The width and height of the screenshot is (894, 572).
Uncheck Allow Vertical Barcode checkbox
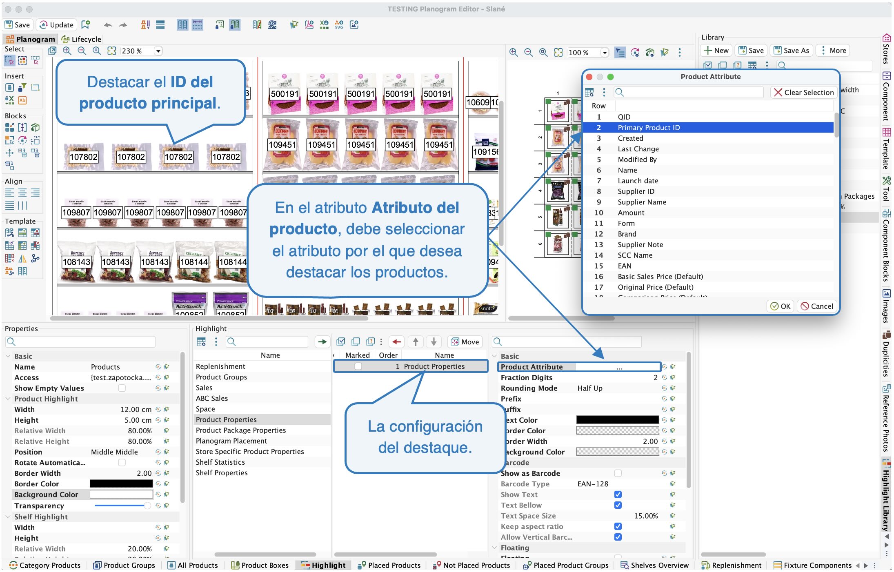point(618,537)
